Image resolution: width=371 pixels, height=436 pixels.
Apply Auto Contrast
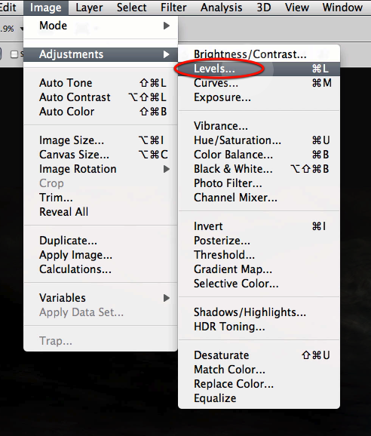100,97
